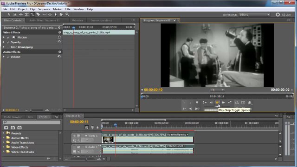
Task: Click Go to Out Point button
Action: click(x=191, y=109)
